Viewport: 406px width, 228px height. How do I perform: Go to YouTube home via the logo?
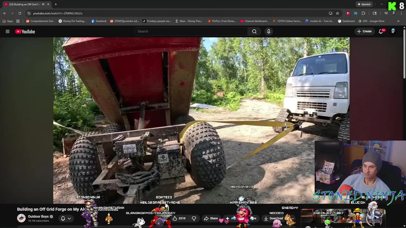coord(25,31)
